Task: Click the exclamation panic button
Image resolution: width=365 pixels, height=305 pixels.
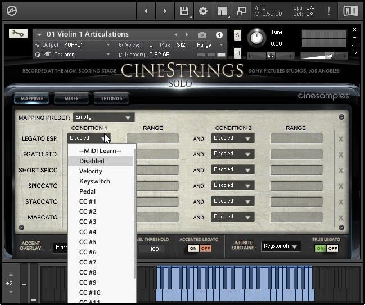Action: coord(328,11)
